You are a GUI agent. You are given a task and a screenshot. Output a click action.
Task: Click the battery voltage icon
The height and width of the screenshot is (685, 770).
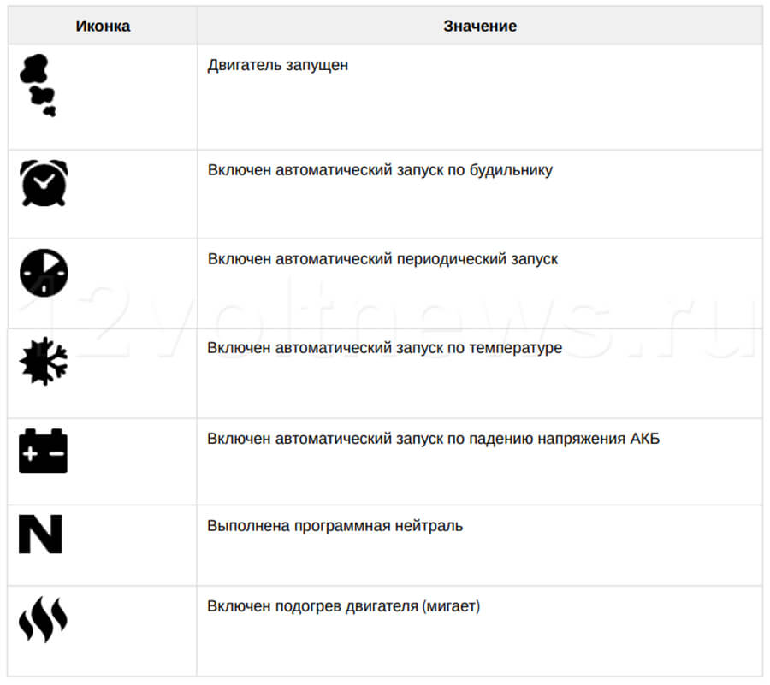44,451
